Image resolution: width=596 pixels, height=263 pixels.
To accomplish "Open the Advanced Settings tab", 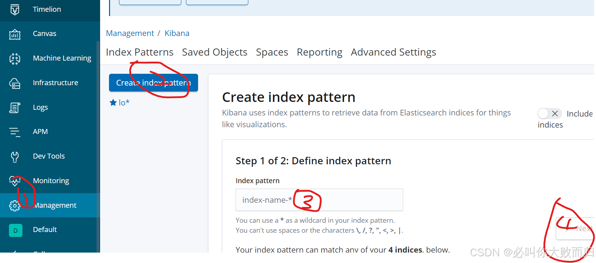I will pos(394,52).
